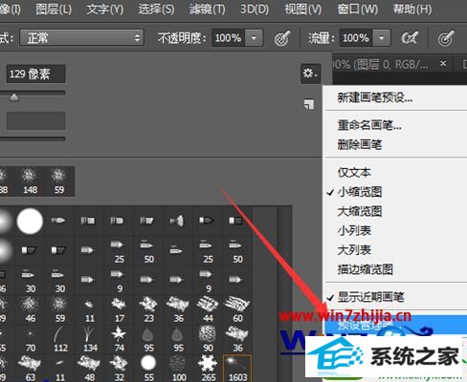Screen dimensions: 467x382
Task: Select the dune grass brush 134
Action: pyautogui.click(x=90, y=339)
